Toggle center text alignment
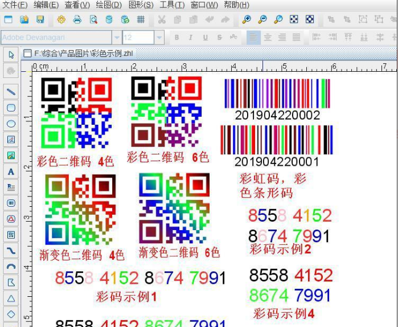The image size is (398, 327). point(268,38)
